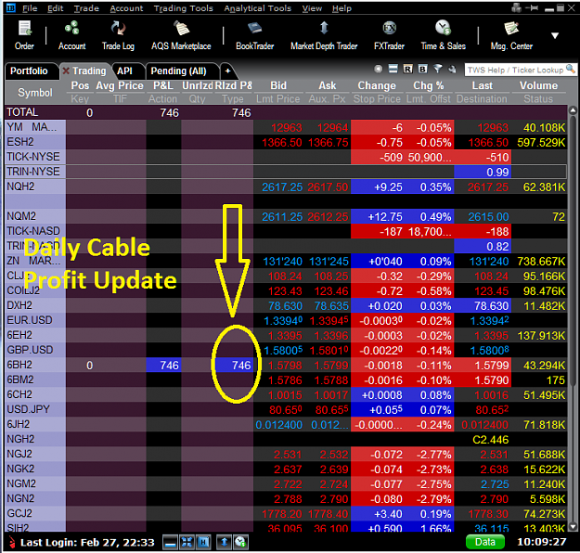
Task: Open the Trading Tools menu
Action: (x=183, y=8)
